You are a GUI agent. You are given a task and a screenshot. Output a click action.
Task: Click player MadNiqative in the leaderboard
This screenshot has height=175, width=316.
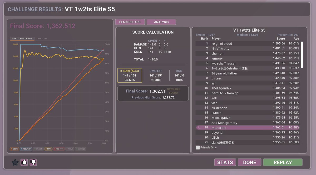coord(248,118)
